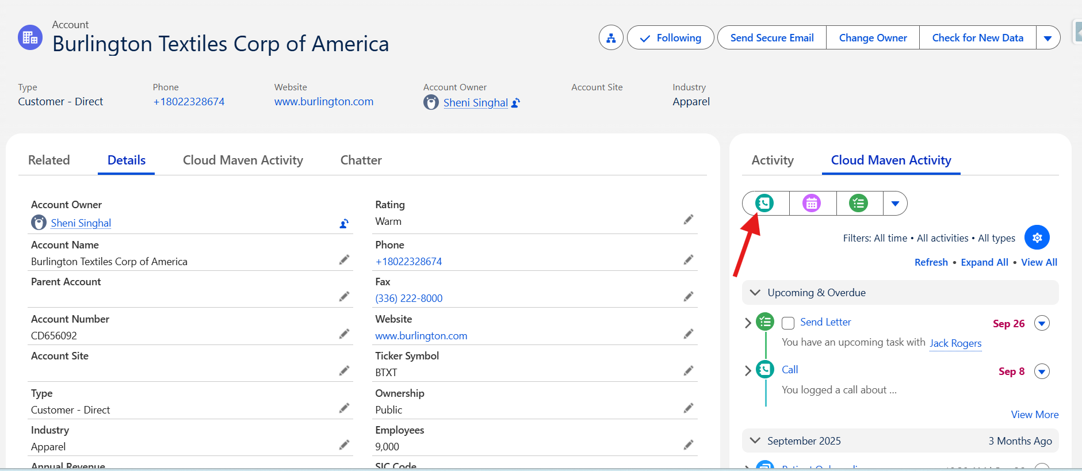Image resolution: width=1082 pixels, height=471 pixels.
Task: Edit the Phone field pencil
Action: [x=688, y=260]
